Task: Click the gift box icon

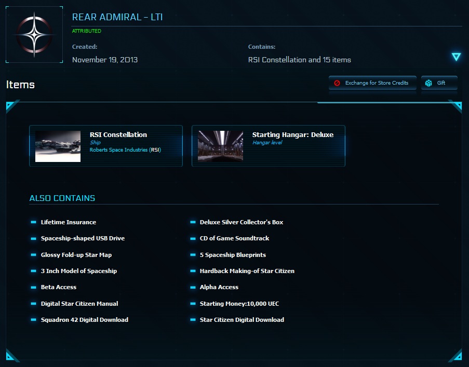Action: (x=428, y=83)
